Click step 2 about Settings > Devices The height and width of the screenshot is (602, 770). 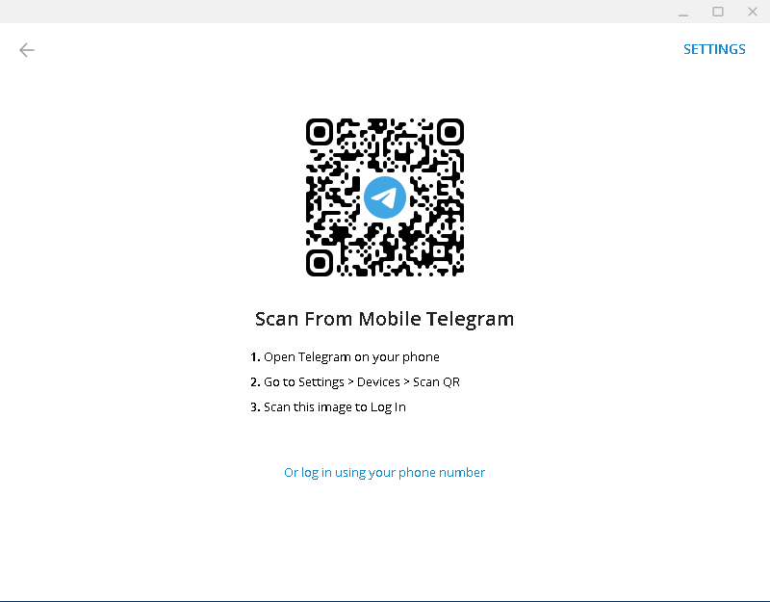click(x=356, y=381)
